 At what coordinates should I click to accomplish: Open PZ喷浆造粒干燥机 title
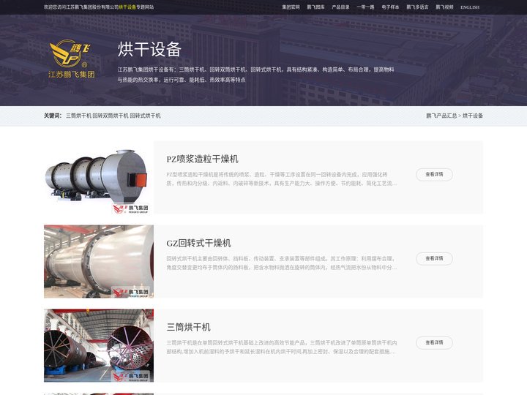pos(202,159)
